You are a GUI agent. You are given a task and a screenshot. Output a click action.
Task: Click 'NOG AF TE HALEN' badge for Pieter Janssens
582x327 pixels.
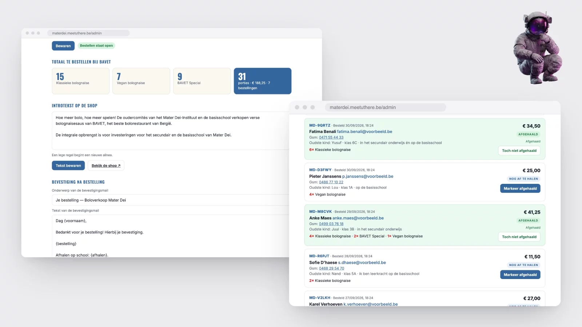pyautogui.click(x=523, y=179)
